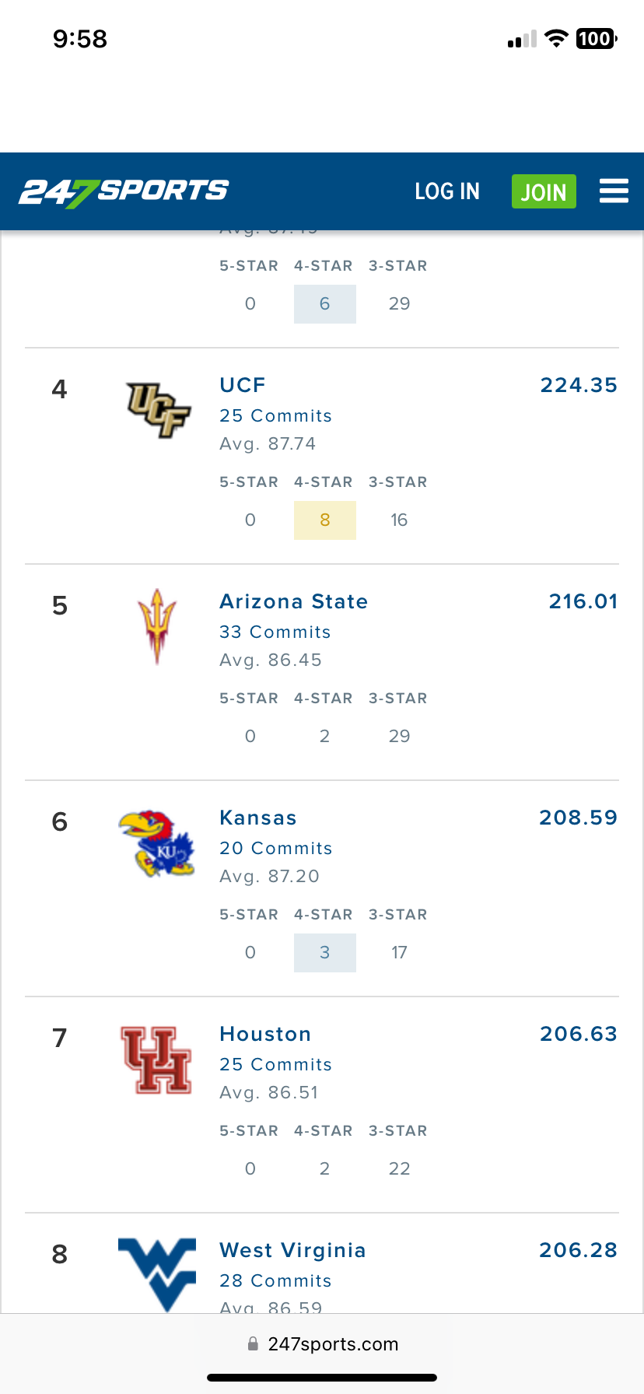This screenshot has height=1394, width=644.
Task: Open the UCF team page link
Action: (x=243, y=385)
